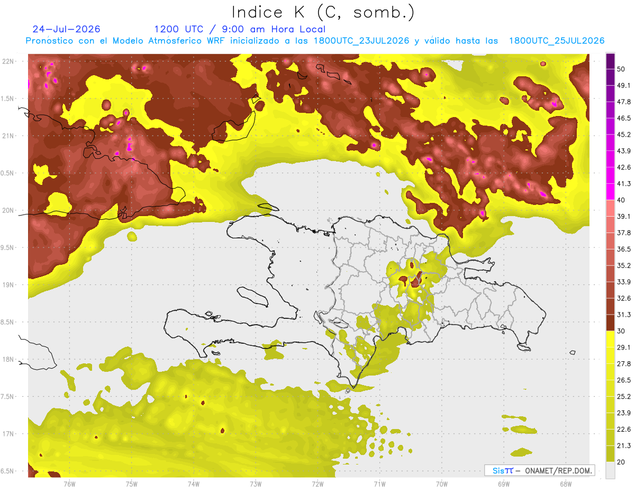Click the '20N' latitude axis label
The width and height of the screenshot is (635, 491).
tap(8, 210)
